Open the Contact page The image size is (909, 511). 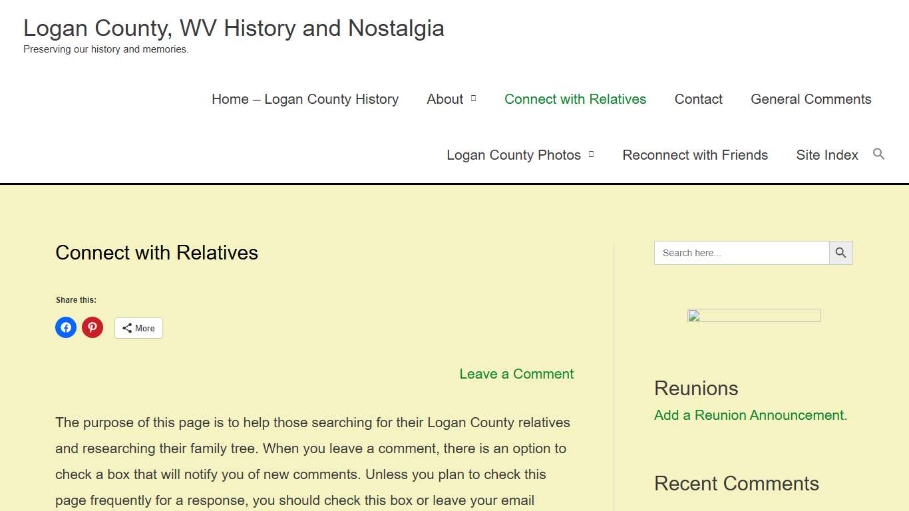698,98
